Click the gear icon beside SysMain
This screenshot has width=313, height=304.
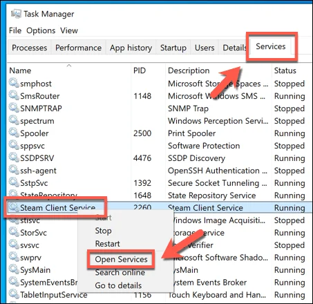point(14,269)
